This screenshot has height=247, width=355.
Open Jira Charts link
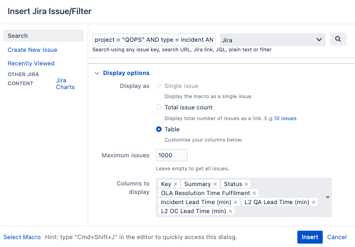point(65,83)
